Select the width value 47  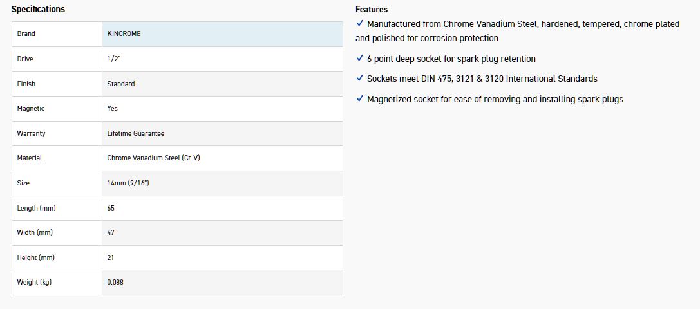pyautogui.click(x=111, y=232)
